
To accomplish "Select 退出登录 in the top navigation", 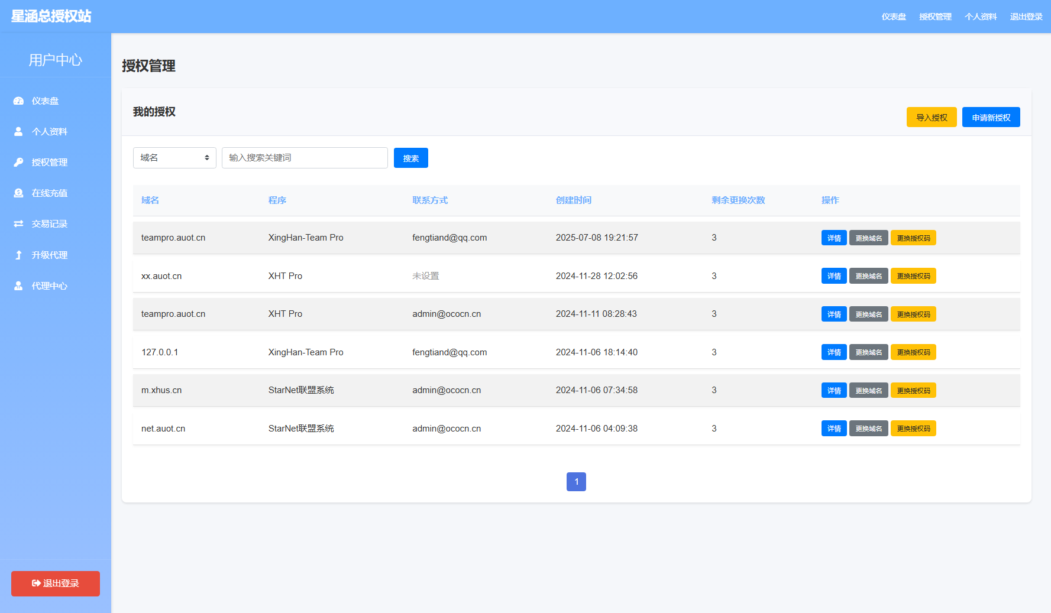I will click(x=1026, y=17).
